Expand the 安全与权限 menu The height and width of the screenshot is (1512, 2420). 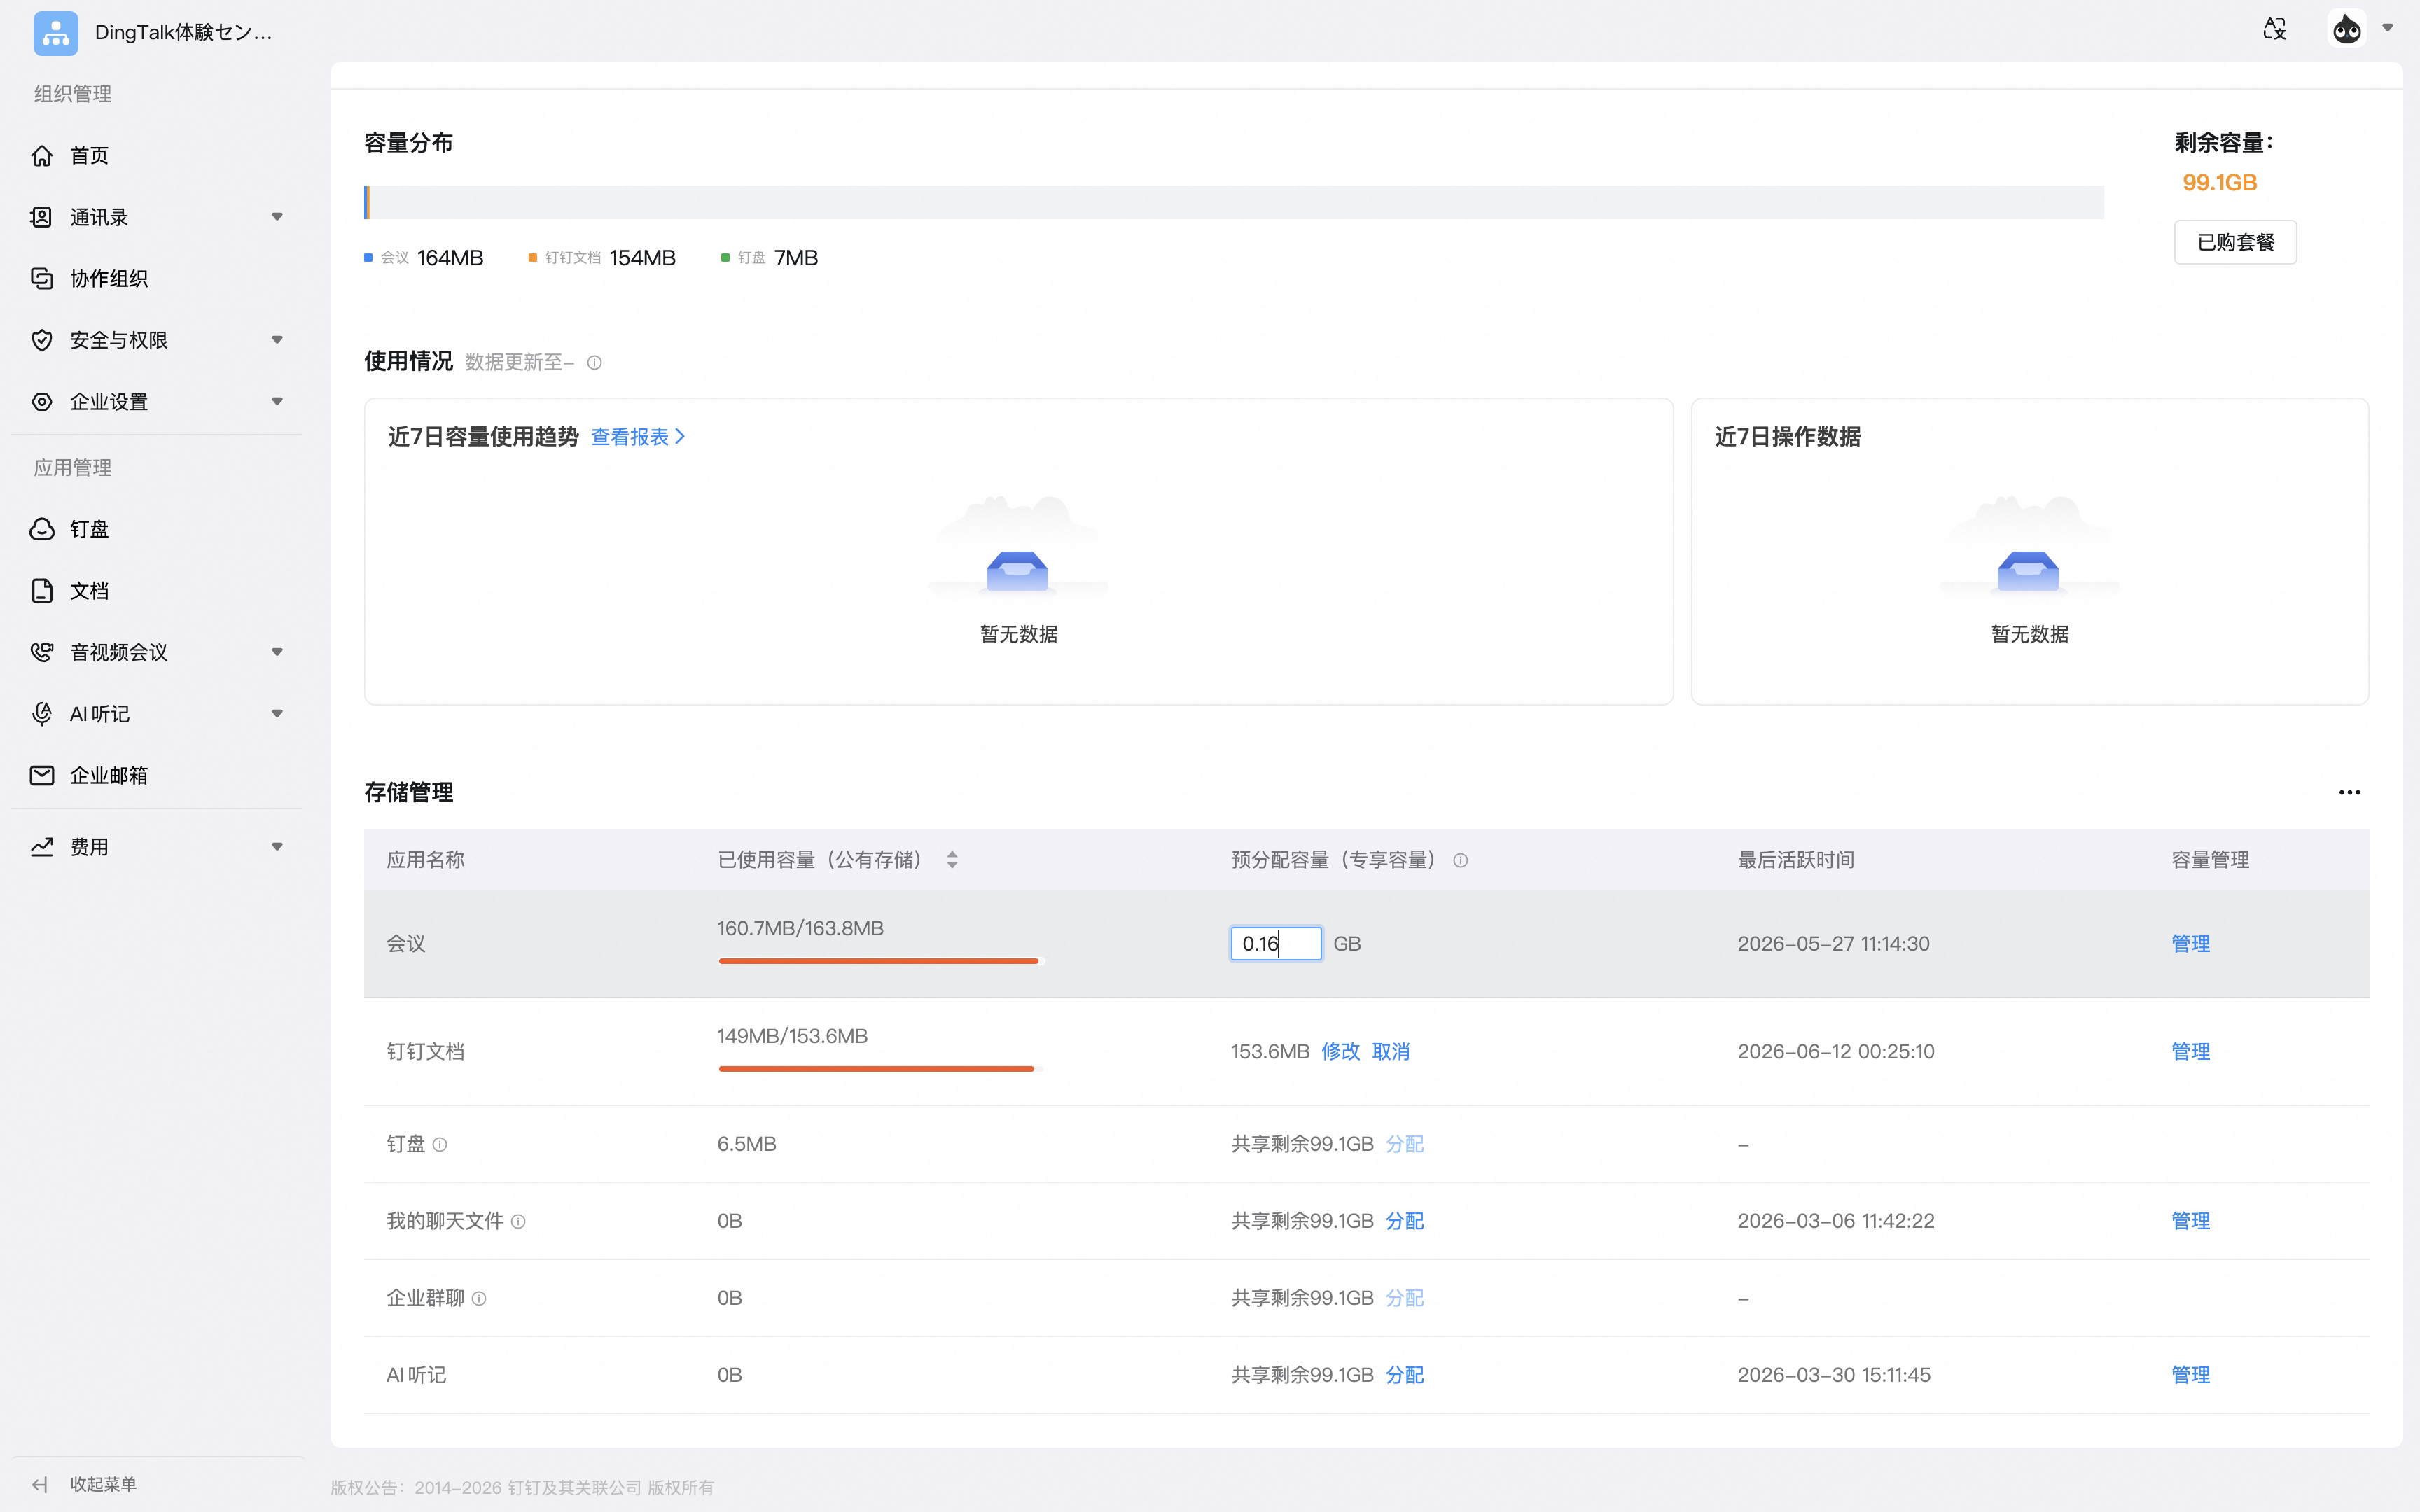pyautogui.click(x=157, y=340)
